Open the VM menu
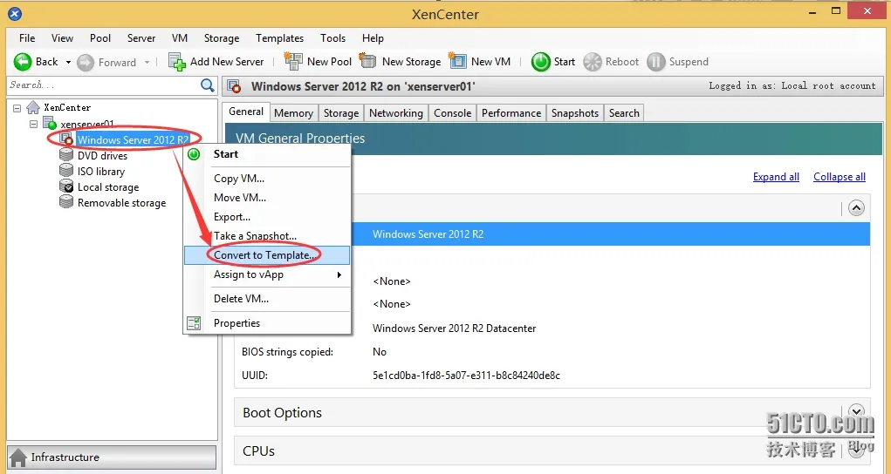 point(180,38)
